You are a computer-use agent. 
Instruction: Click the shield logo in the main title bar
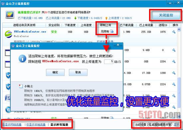click(3, 4)
